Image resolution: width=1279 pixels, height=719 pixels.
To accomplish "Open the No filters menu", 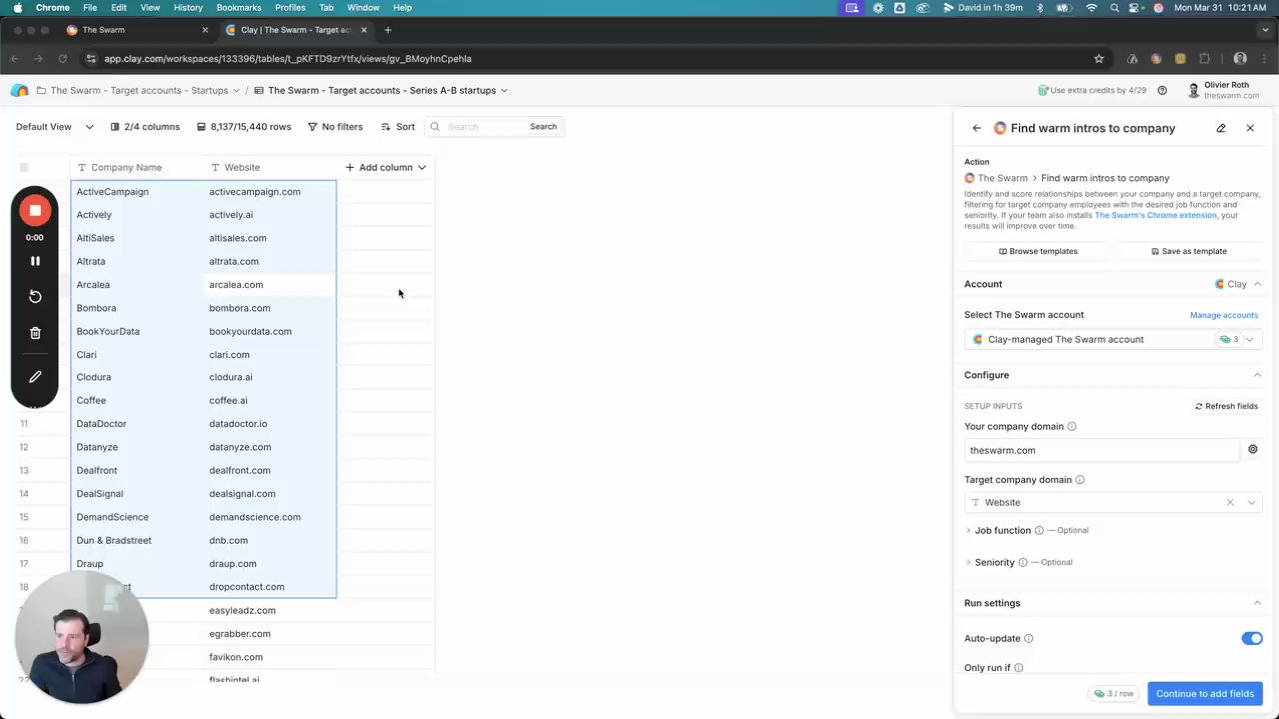I will [335, 127].
